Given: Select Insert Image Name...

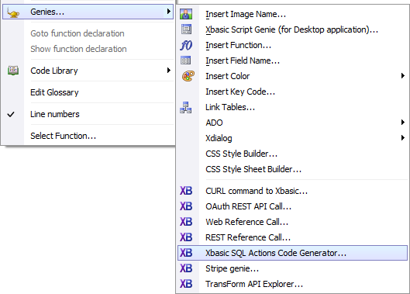Looking at the screenshot, I should click(292, 14).
